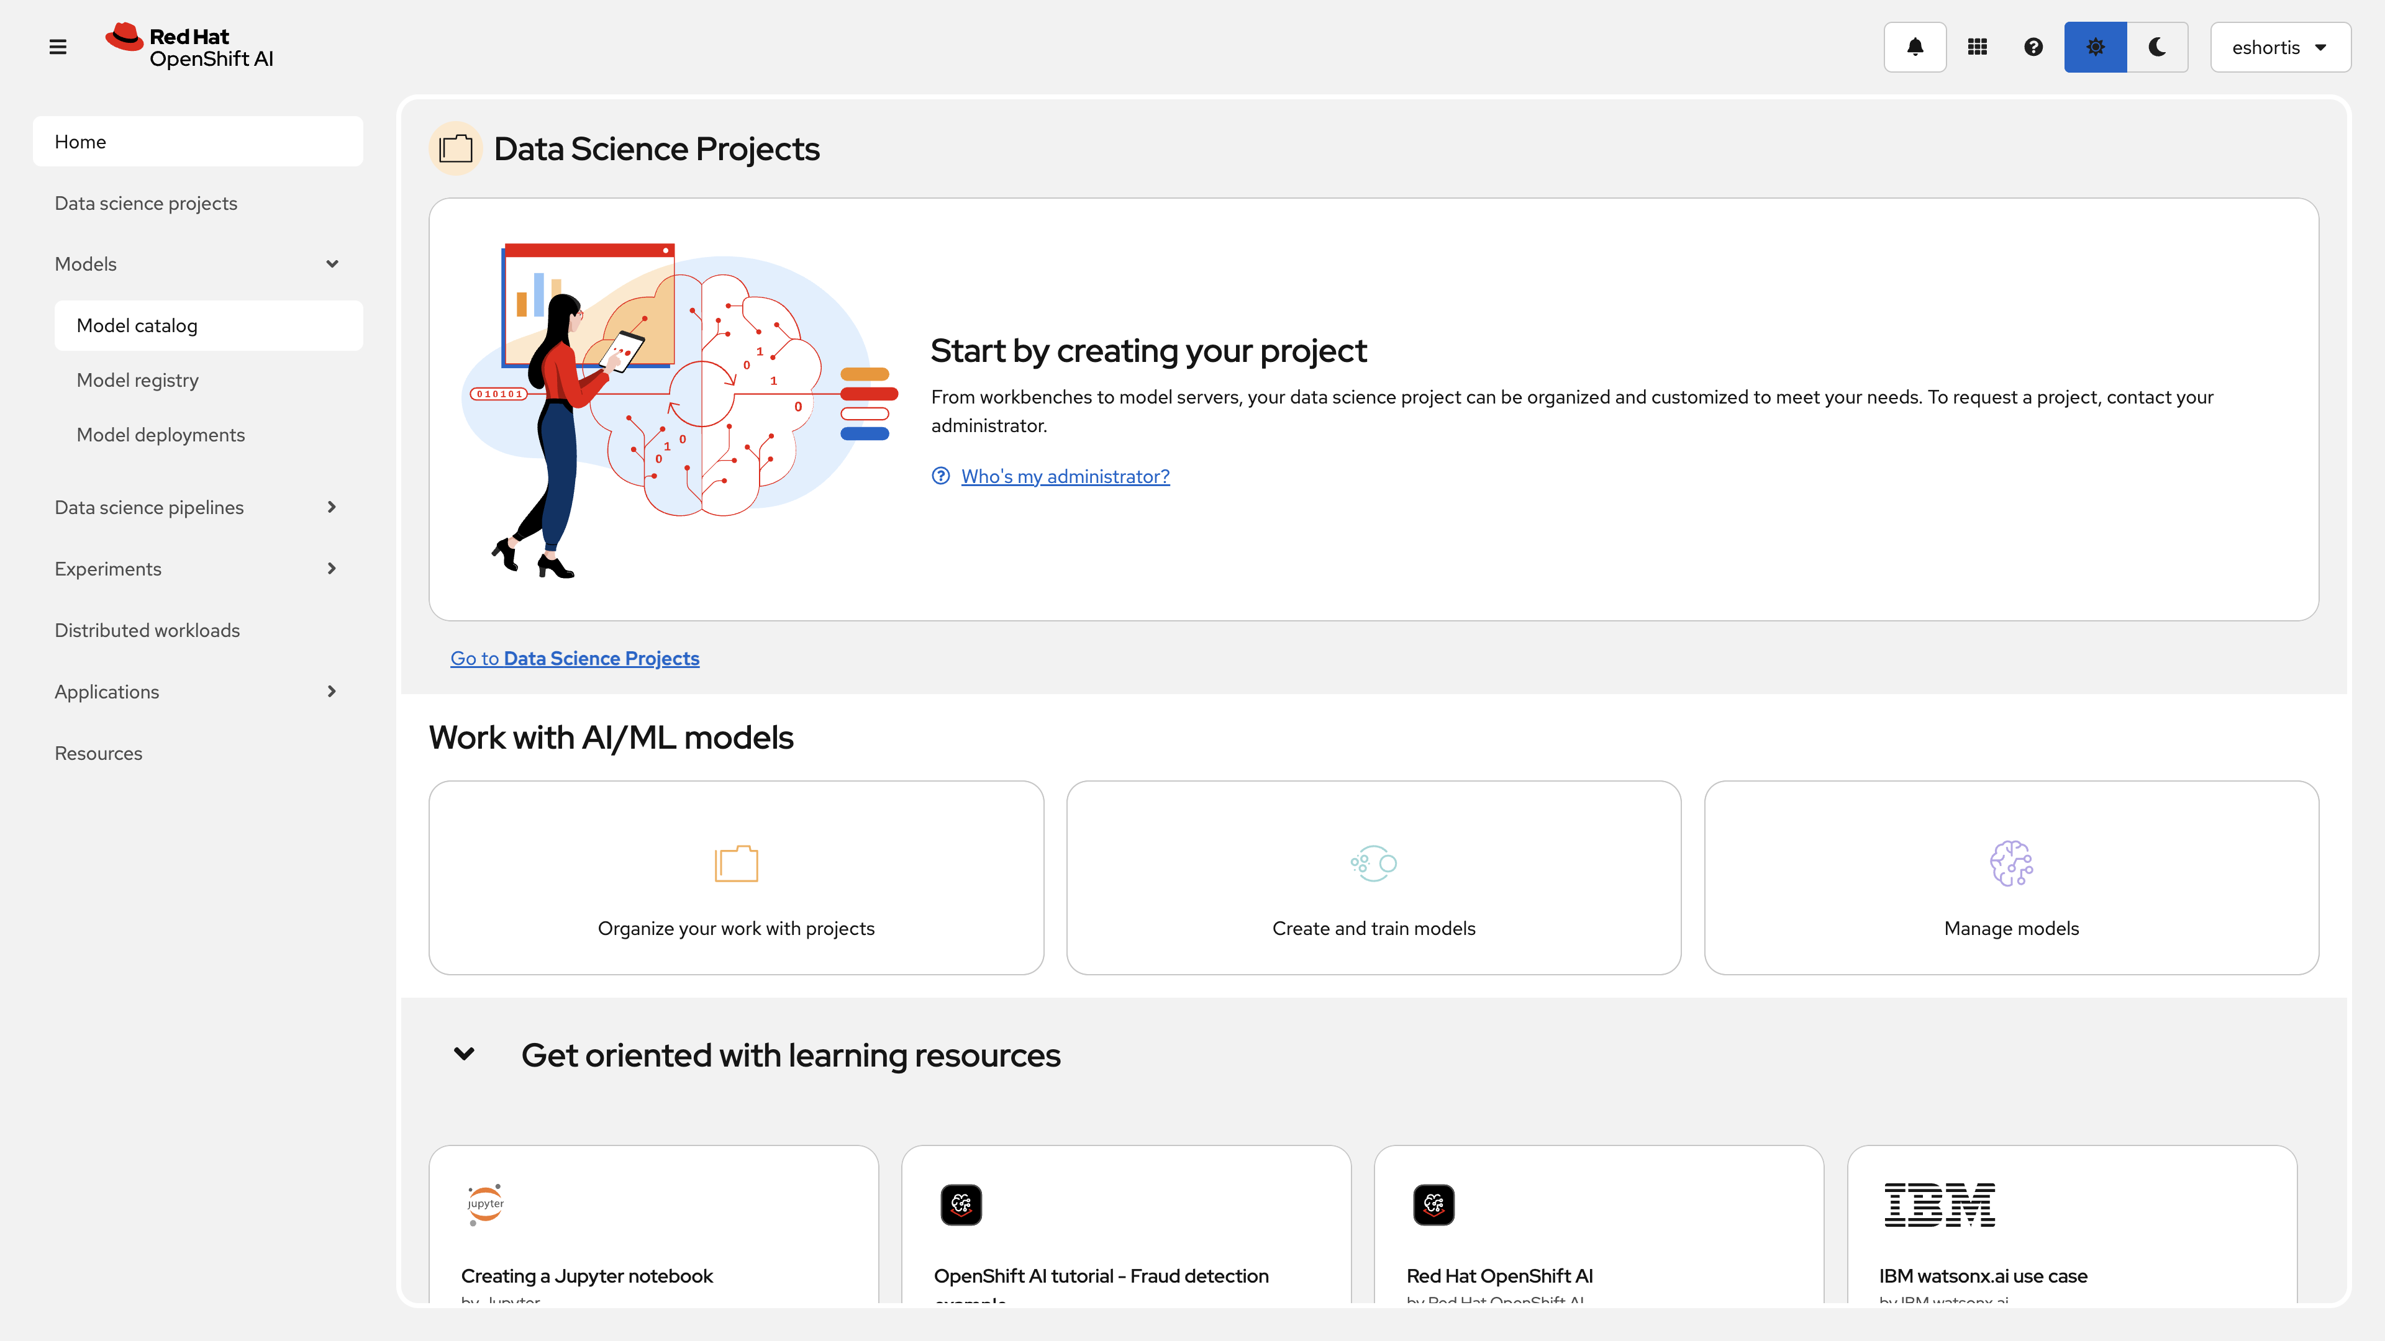
Task: Enable light theme with the sun toggle
Action: pyautogui.click(x=2094, y=47)
